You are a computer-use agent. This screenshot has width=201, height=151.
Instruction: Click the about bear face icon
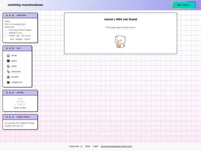8,61
